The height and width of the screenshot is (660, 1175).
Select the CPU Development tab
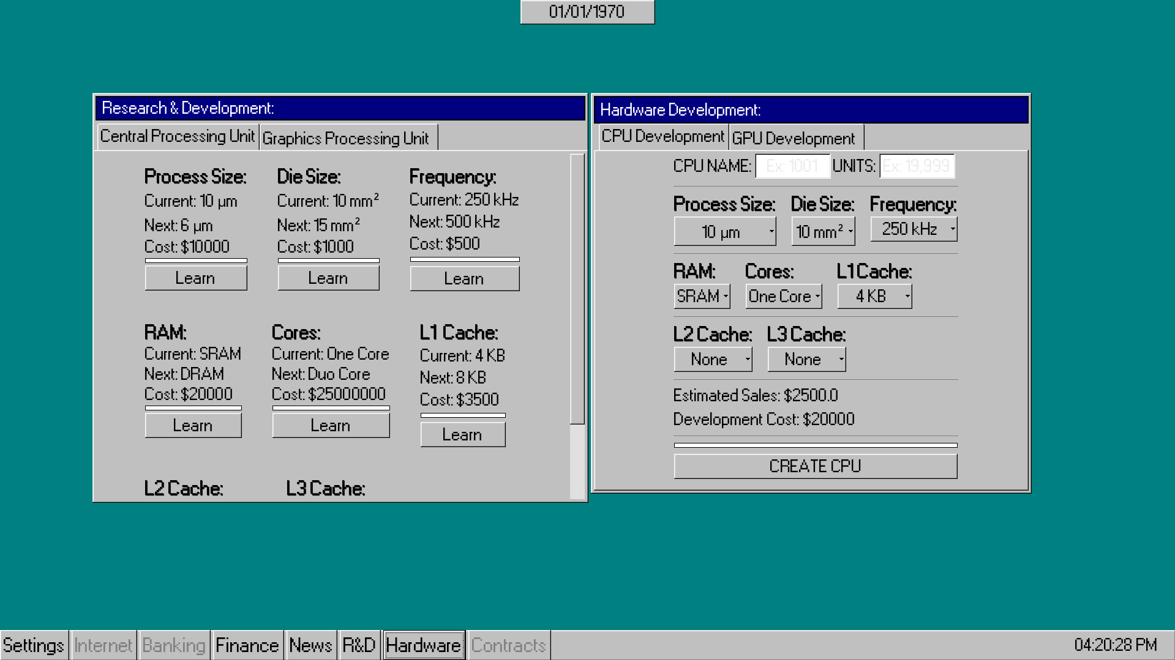[x=663, y=136]
